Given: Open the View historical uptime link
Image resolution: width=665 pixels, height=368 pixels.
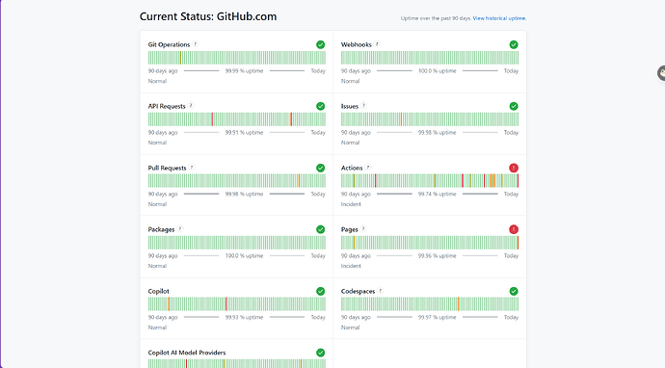Looking at the screenshot, I should click(x=499, y=18).
